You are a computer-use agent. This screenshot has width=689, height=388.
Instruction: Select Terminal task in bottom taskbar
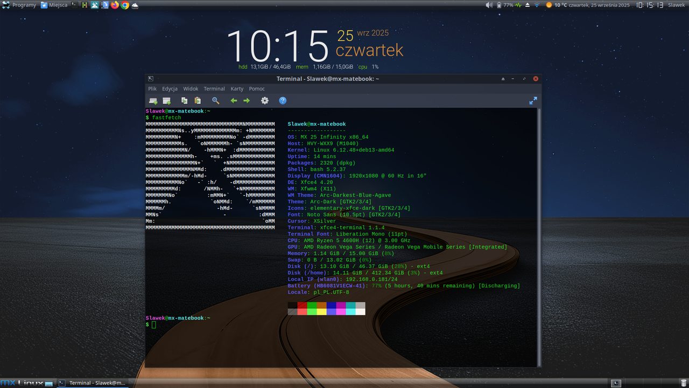(x=92, y=383)
